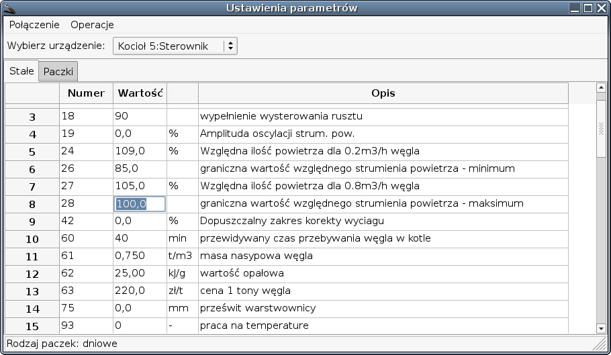611x355 pixels.
Task: Click the device combo box spinner arrows
Action: pyautogui.click(x=230, y=46)
